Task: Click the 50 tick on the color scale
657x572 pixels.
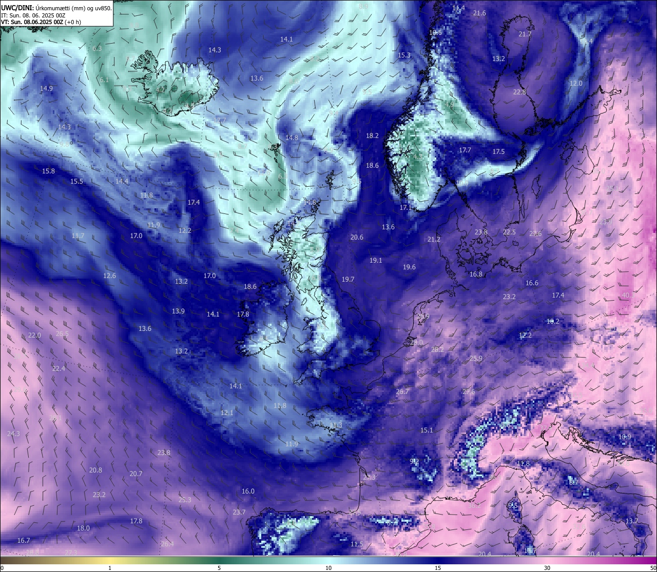Action: pos(653,568)
